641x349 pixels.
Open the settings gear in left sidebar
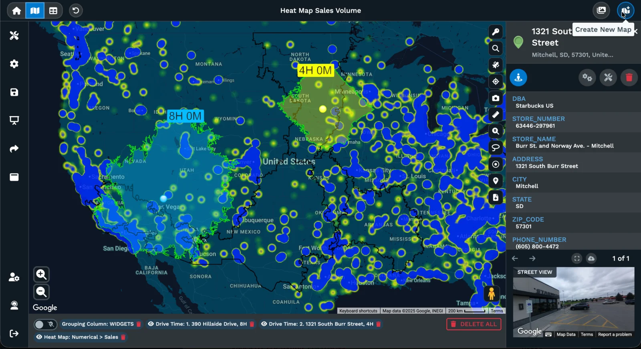point(14,64)
